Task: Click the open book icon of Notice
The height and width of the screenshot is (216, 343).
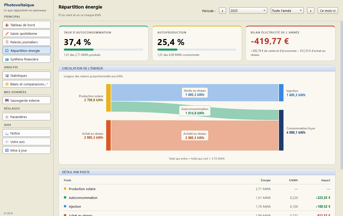Action: tap(7, 133)
